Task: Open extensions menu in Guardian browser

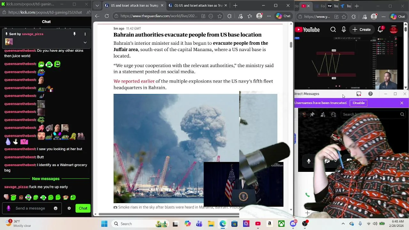Action: pos(229,16)
